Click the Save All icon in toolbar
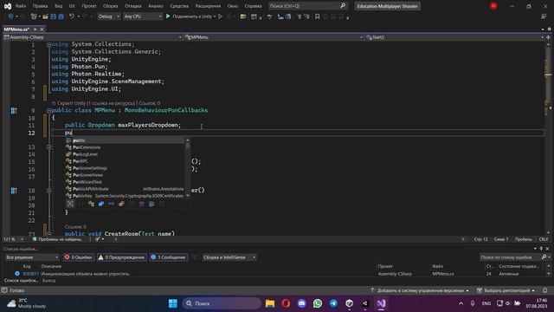 click(61, 16)
